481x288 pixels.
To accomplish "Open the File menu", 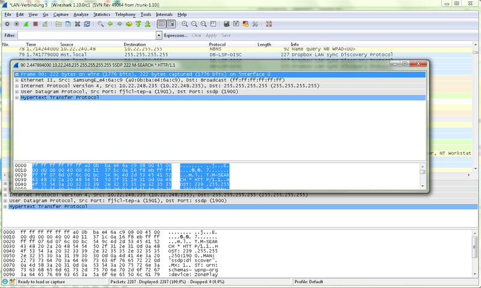I will [8, 14].
